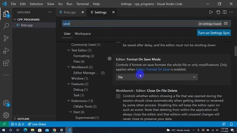Open the Help menu
The image size is (237, 133).
[96, 4]
